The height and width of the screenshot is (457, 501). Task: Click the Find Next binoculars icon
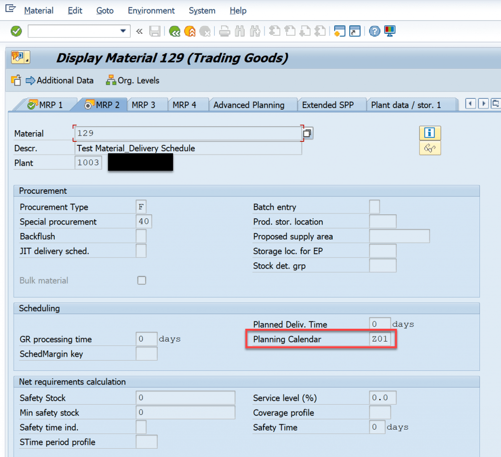(x=255, y=31)
